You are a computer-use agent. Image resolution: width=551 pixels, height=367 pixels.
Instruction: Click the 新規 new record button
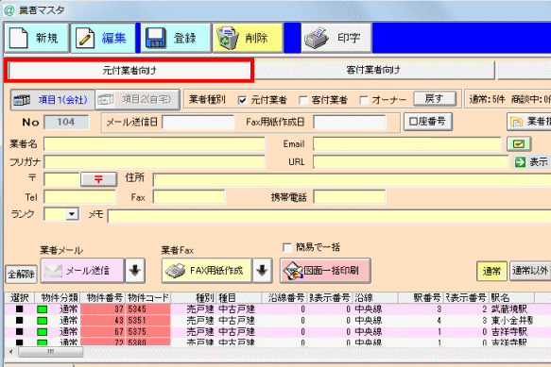37,38
